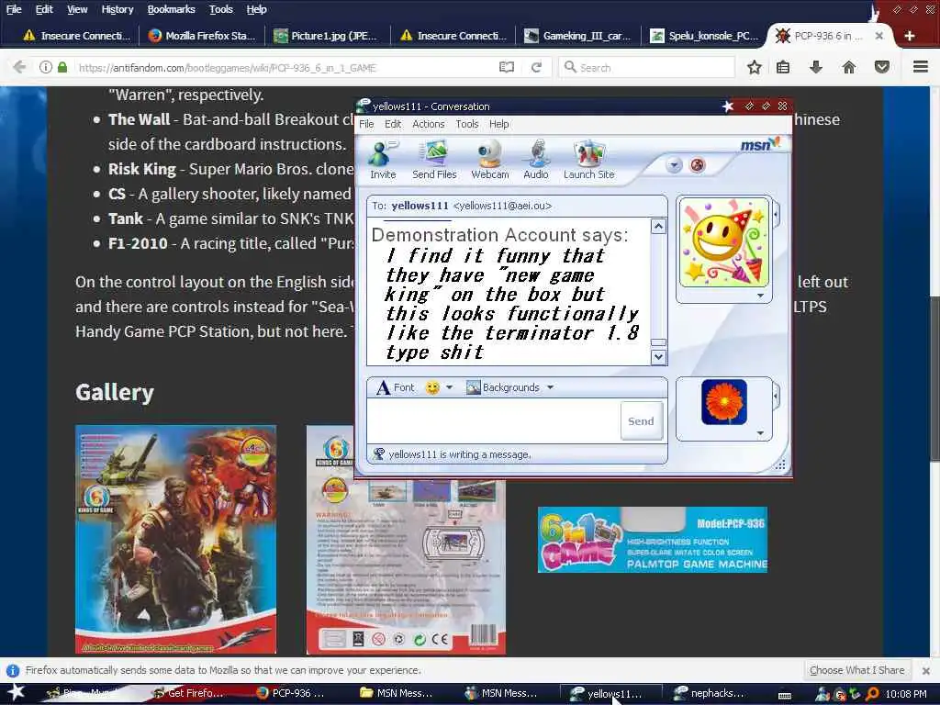Reload the page with the refresh icon
Screen dimensions: 940x705
pyautogui.click(x=536, y=67)
